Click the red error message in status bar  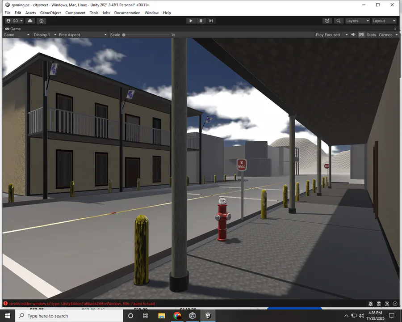tap(82, 304)
